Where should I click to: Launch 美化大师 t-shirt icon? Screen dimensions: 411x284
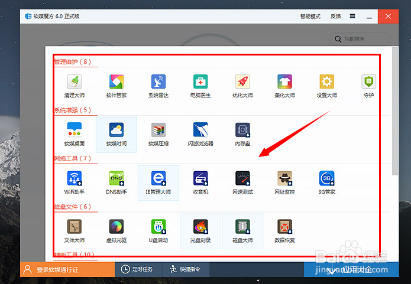pos(284,86)
